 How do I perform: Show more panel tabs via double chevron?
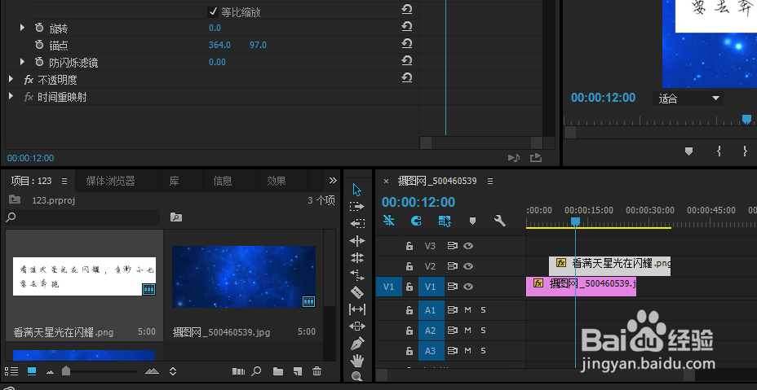pyautogui.click(x=333, y=180)
